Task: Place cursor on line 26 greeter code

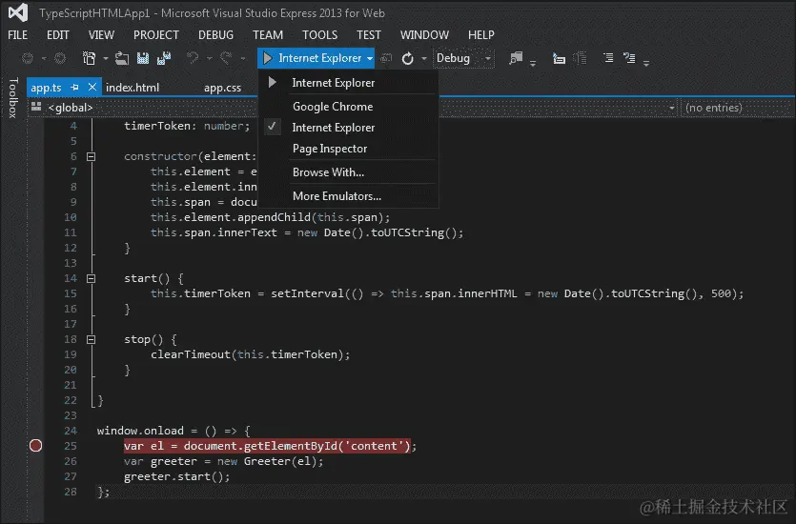Action: point(223,461)
